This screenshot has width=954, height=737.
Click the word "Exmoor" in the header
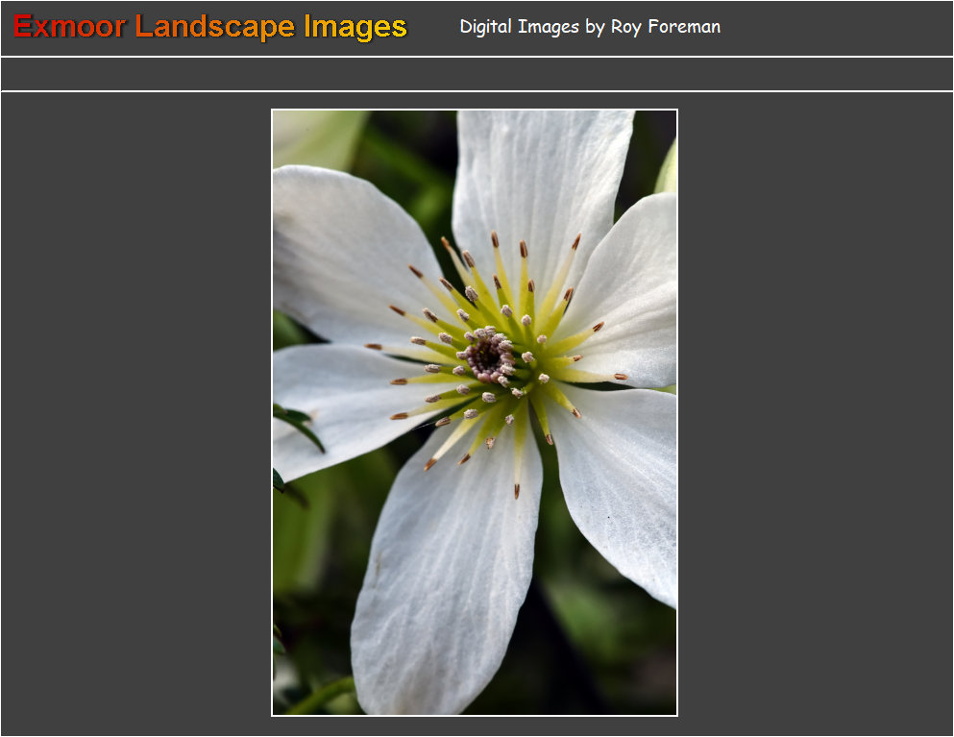coord(69,27)
